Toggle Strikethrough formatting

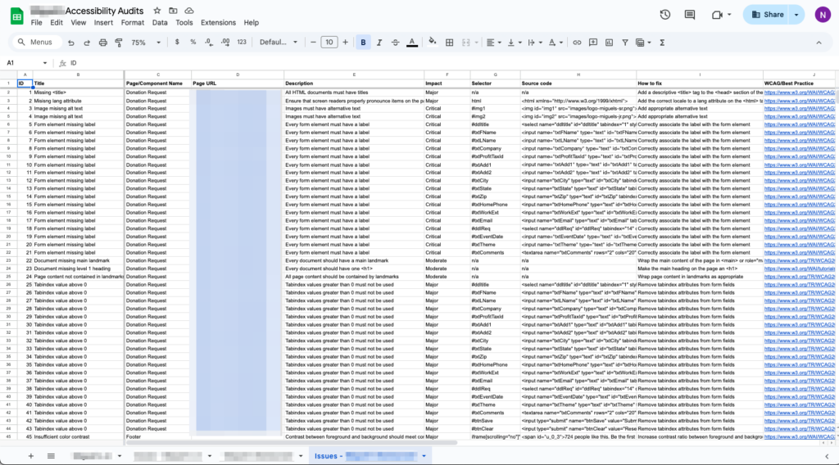click(395, 42)
